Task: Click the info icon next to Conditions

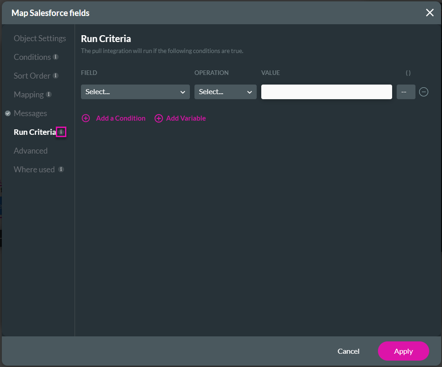Action: point(55,57)
